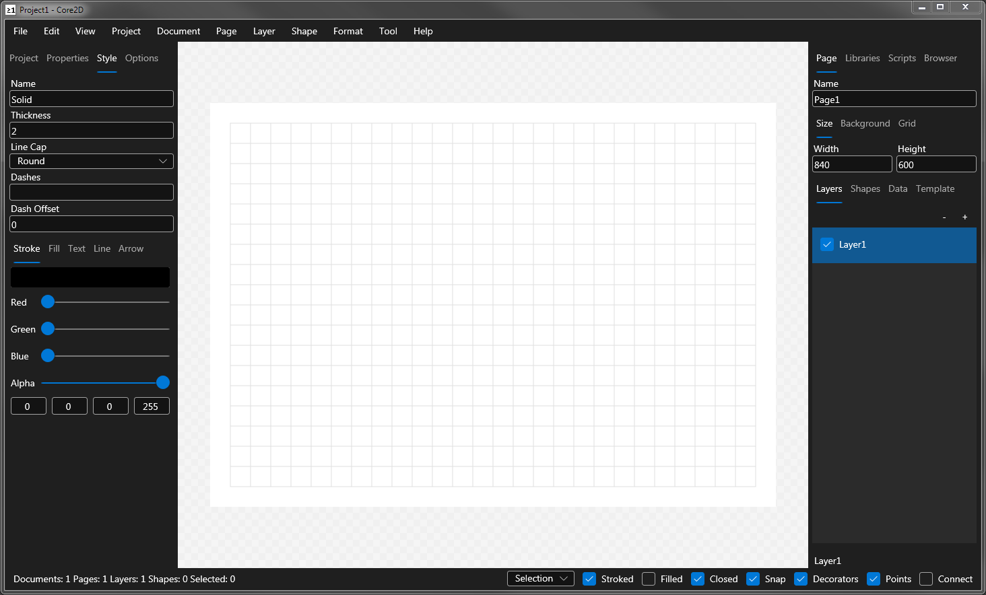The height and width of the screenshot is (595, 986).
Task: Enable the Filled option
Action: pyautogui.click(x=648, y=578)
